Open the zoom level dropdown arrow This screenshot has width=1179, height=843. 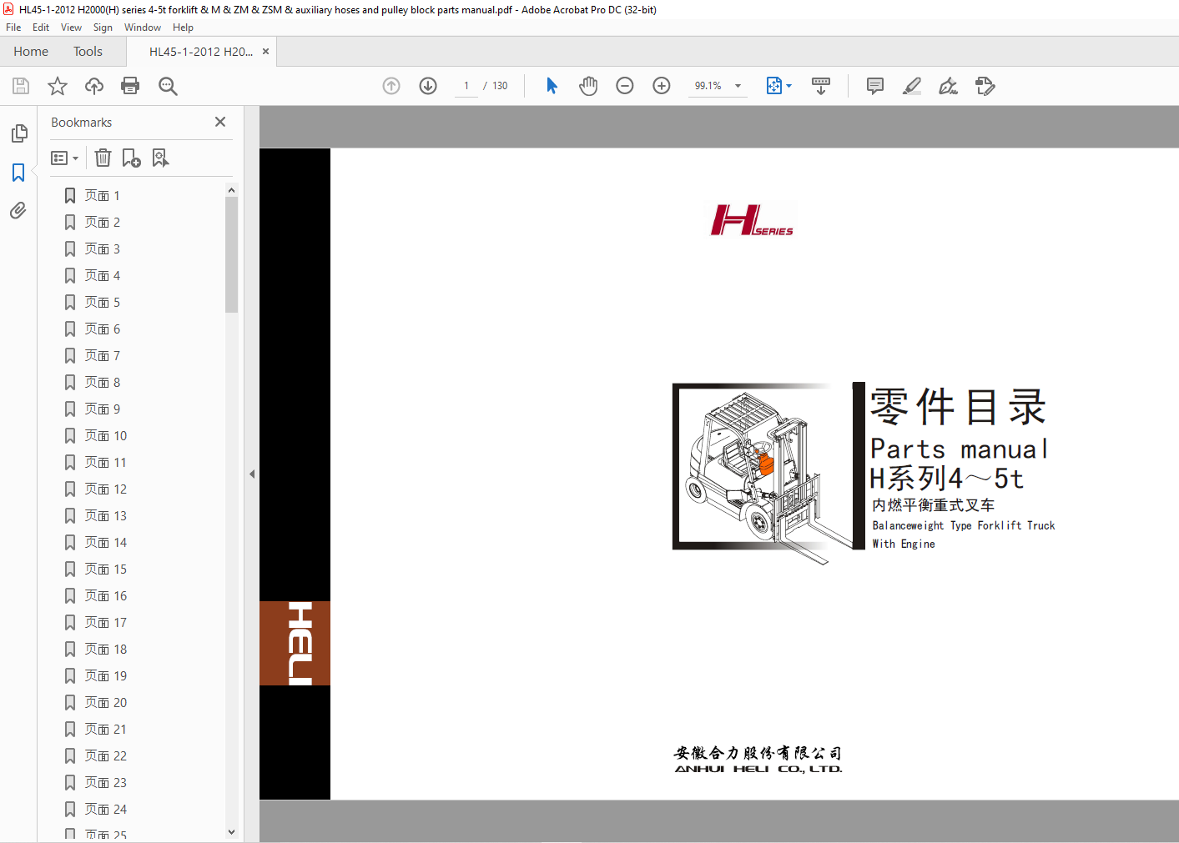coord(738,86)
